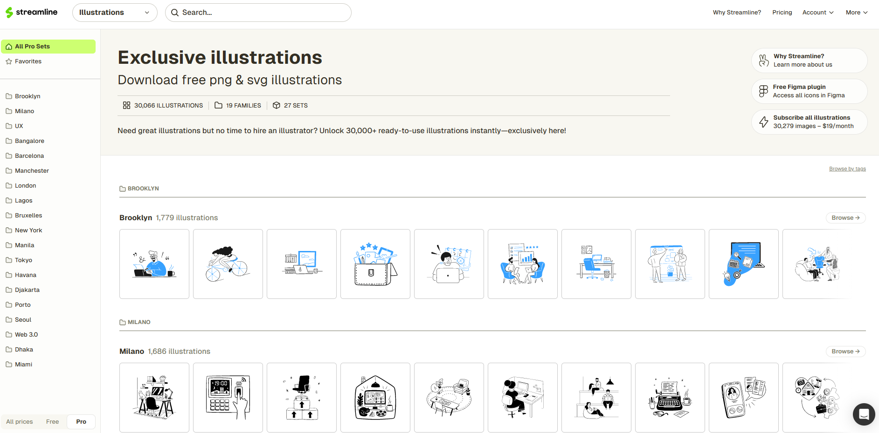Click the Figma plugin icon
Screen dimensions: 879x433
(x=763, y=91)
